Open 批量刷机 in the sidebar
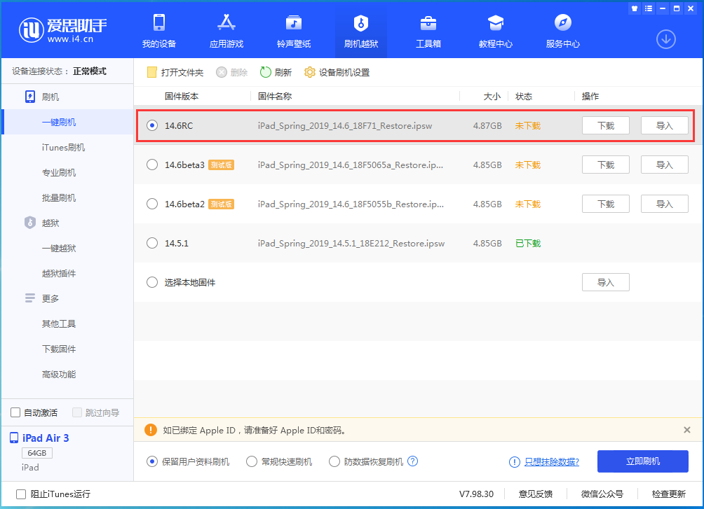Screen dimensions: 704x509 click(x=59, y=197)
